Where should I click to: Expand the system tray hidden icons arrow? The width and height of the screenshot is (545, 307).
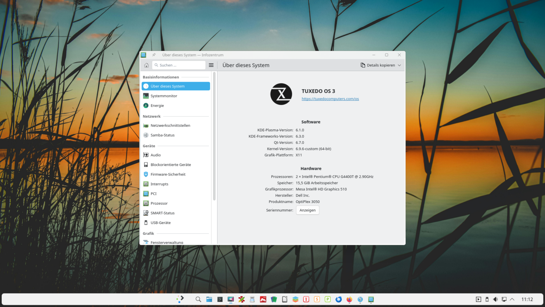(x=512, y=299)
